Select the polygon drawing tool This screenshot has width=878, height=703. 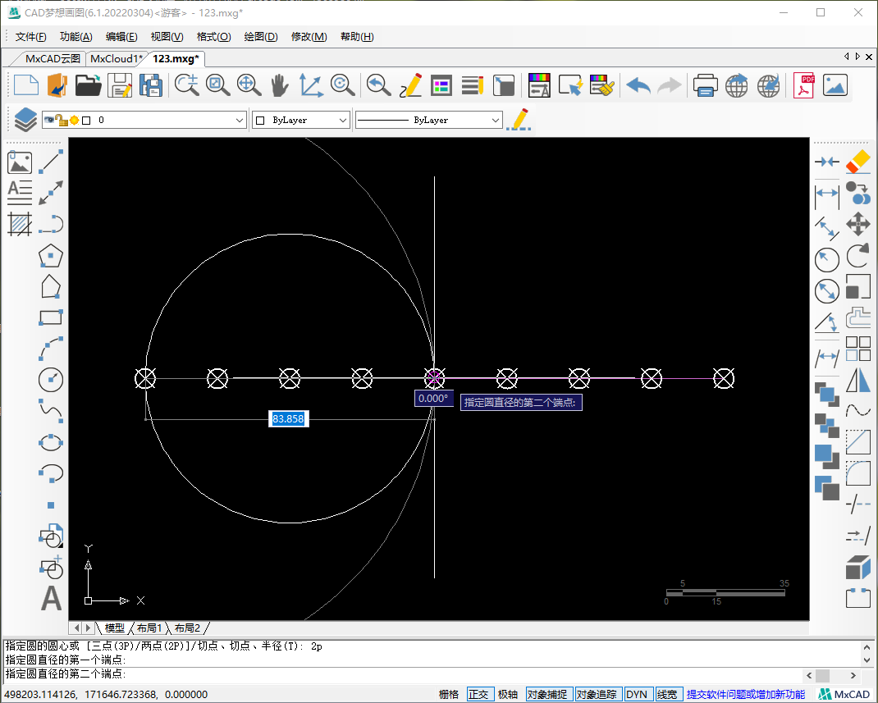[x=51, y=256]
